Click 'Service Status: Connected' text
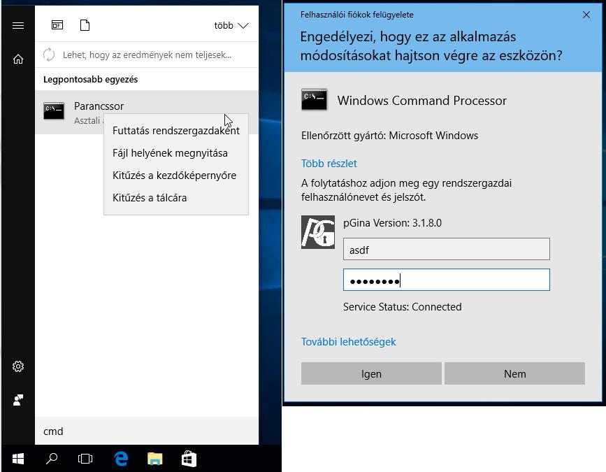The image size is (606, 472). click(x=403, y=307)
